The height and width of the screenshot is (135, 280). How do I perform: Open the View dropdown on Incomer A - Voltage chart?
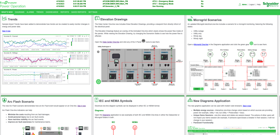point(73,53)
